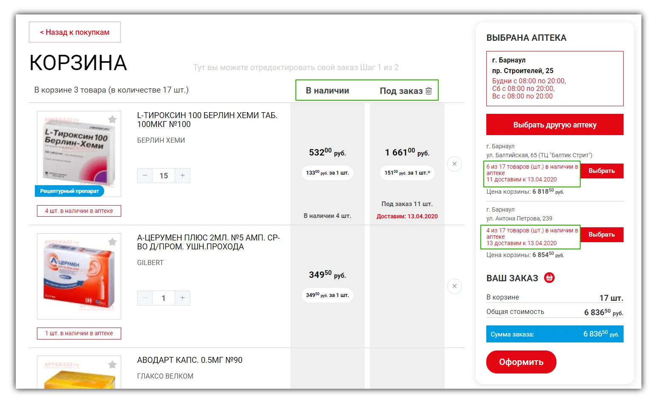Click the L-Тироксин quantity field showing 15
Screen dimensions: 658x407
164,175
